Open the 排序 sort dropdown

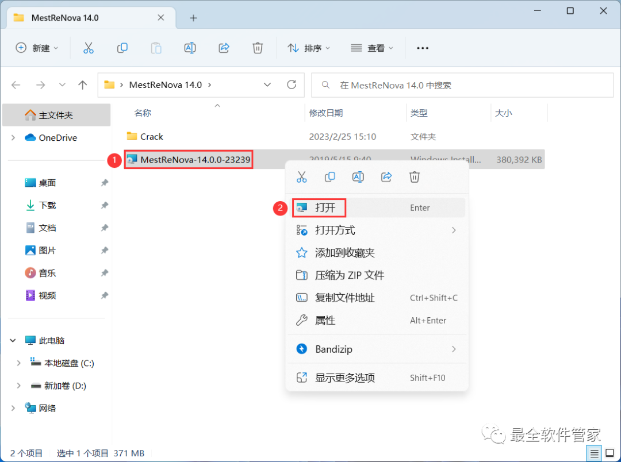[x=309, y=48]
